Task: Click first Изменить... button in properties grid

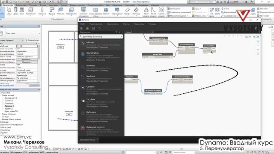Action: coord(27,59)
